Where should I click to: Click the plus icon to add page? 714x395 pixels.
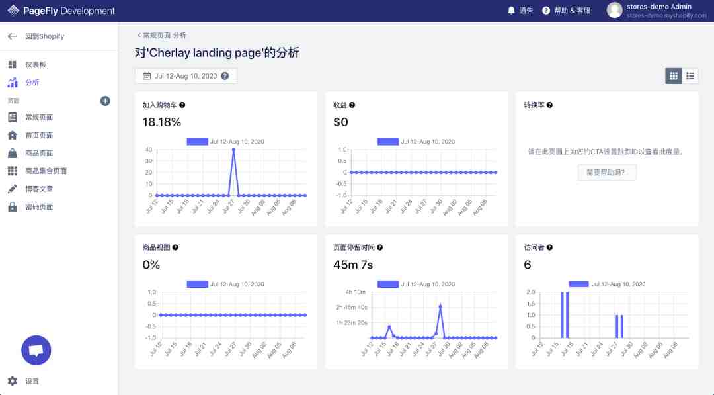pos(105,101)
